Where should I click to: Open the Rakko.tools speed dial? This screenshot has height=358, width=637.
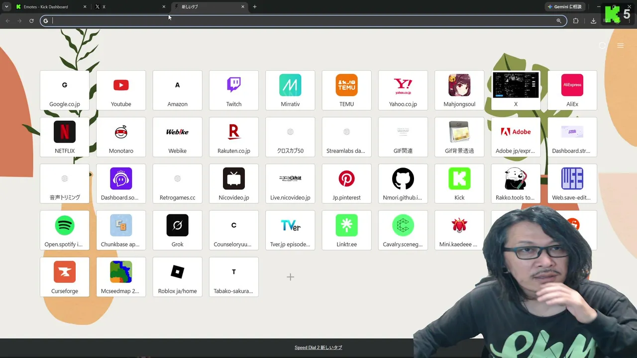point(516,183)
